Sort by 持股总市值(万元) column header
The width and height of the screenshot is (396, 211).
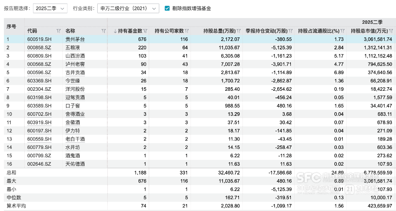[369, 31]
